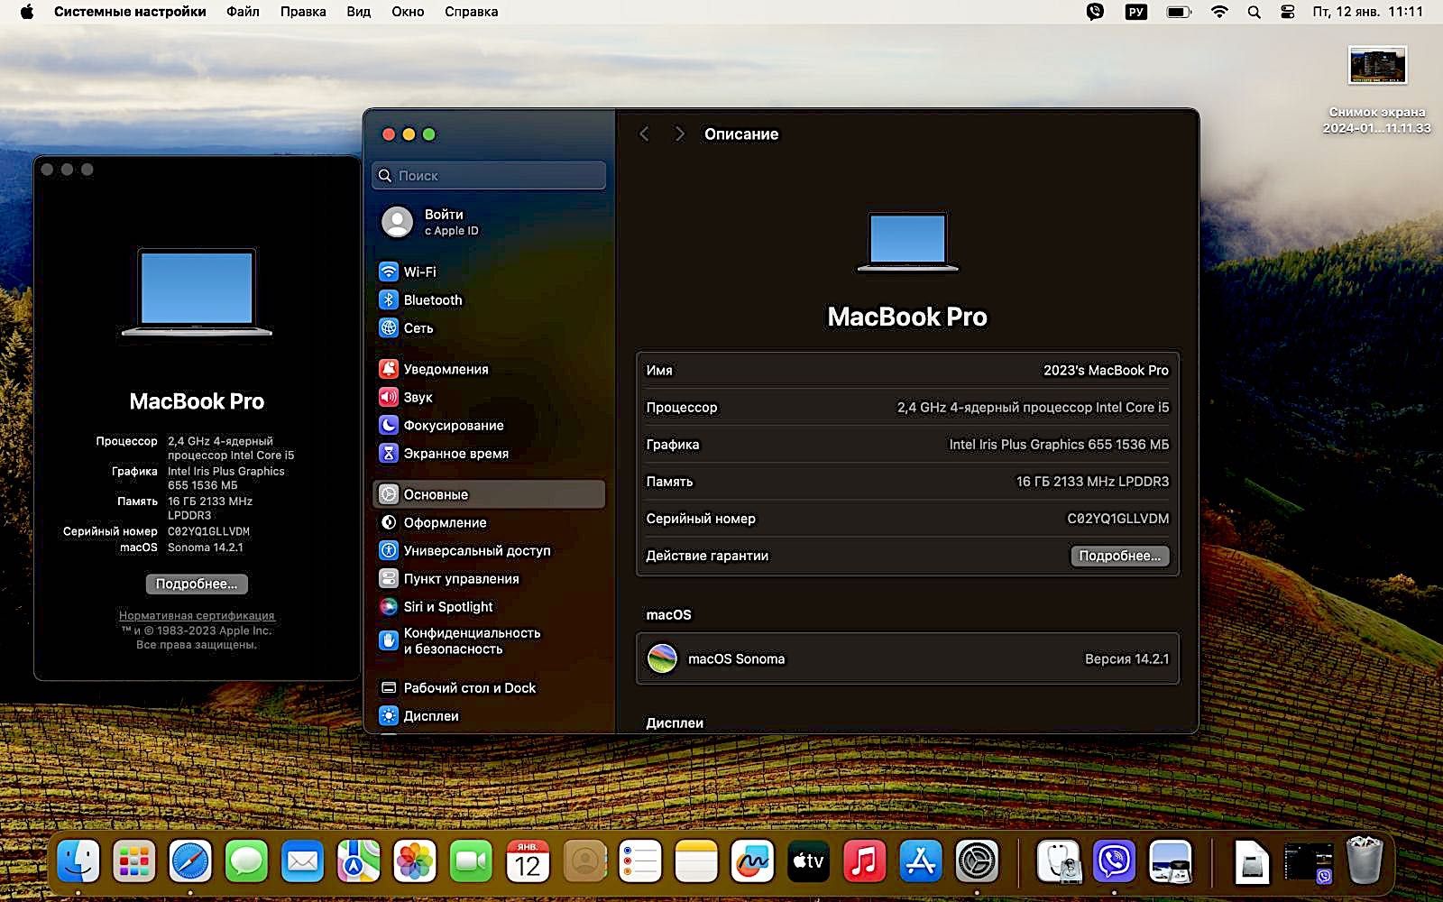The width and height of the screenshot is (1443, 902).
Task: Open Messages from the Dock
Action: click(x=246, y=861)
